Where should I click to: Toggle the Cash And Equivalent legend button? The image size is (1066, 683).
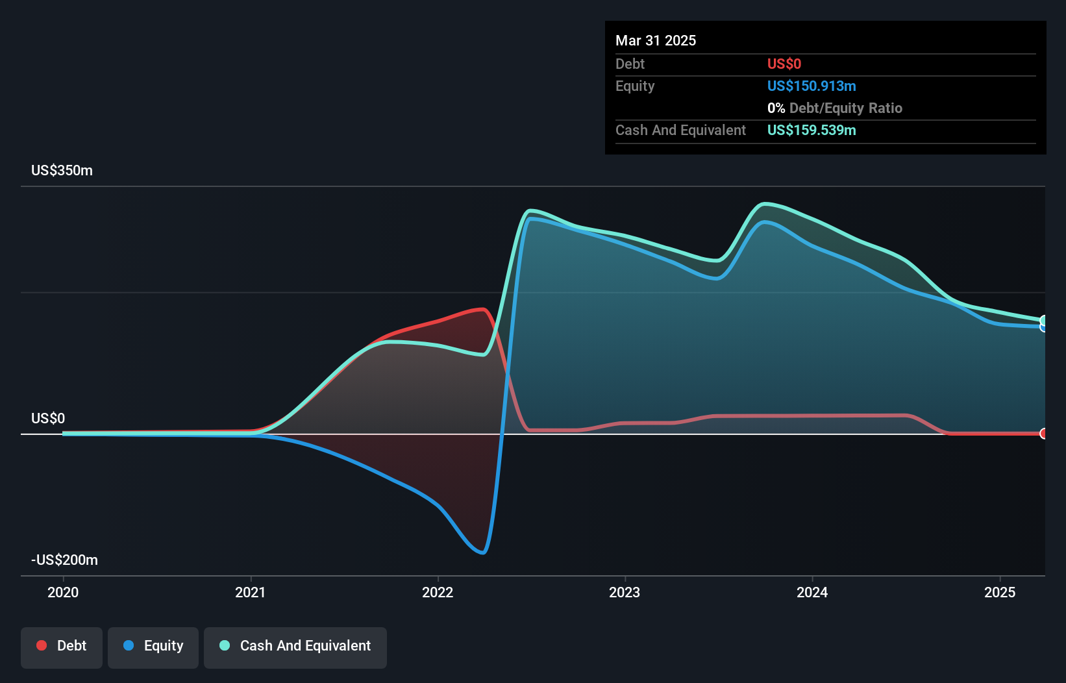[295, 647]
